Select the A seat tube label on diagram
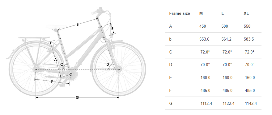 click(x=55, y=60)
